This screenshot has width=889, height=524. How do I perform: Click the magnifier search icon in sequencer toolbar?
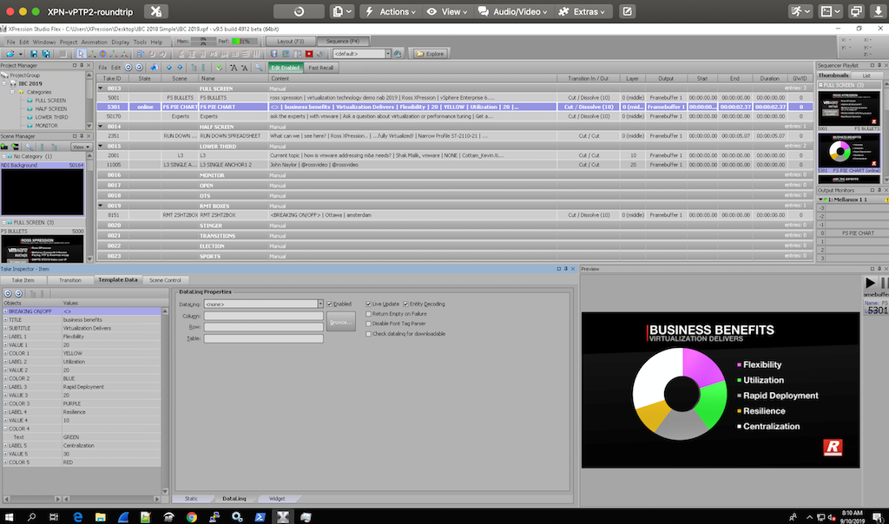click(x=259, y=68)
